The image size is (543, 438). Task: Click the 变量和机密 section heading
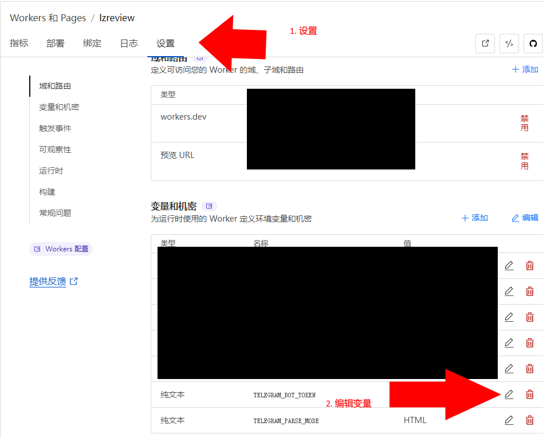(x=174, y=206)
